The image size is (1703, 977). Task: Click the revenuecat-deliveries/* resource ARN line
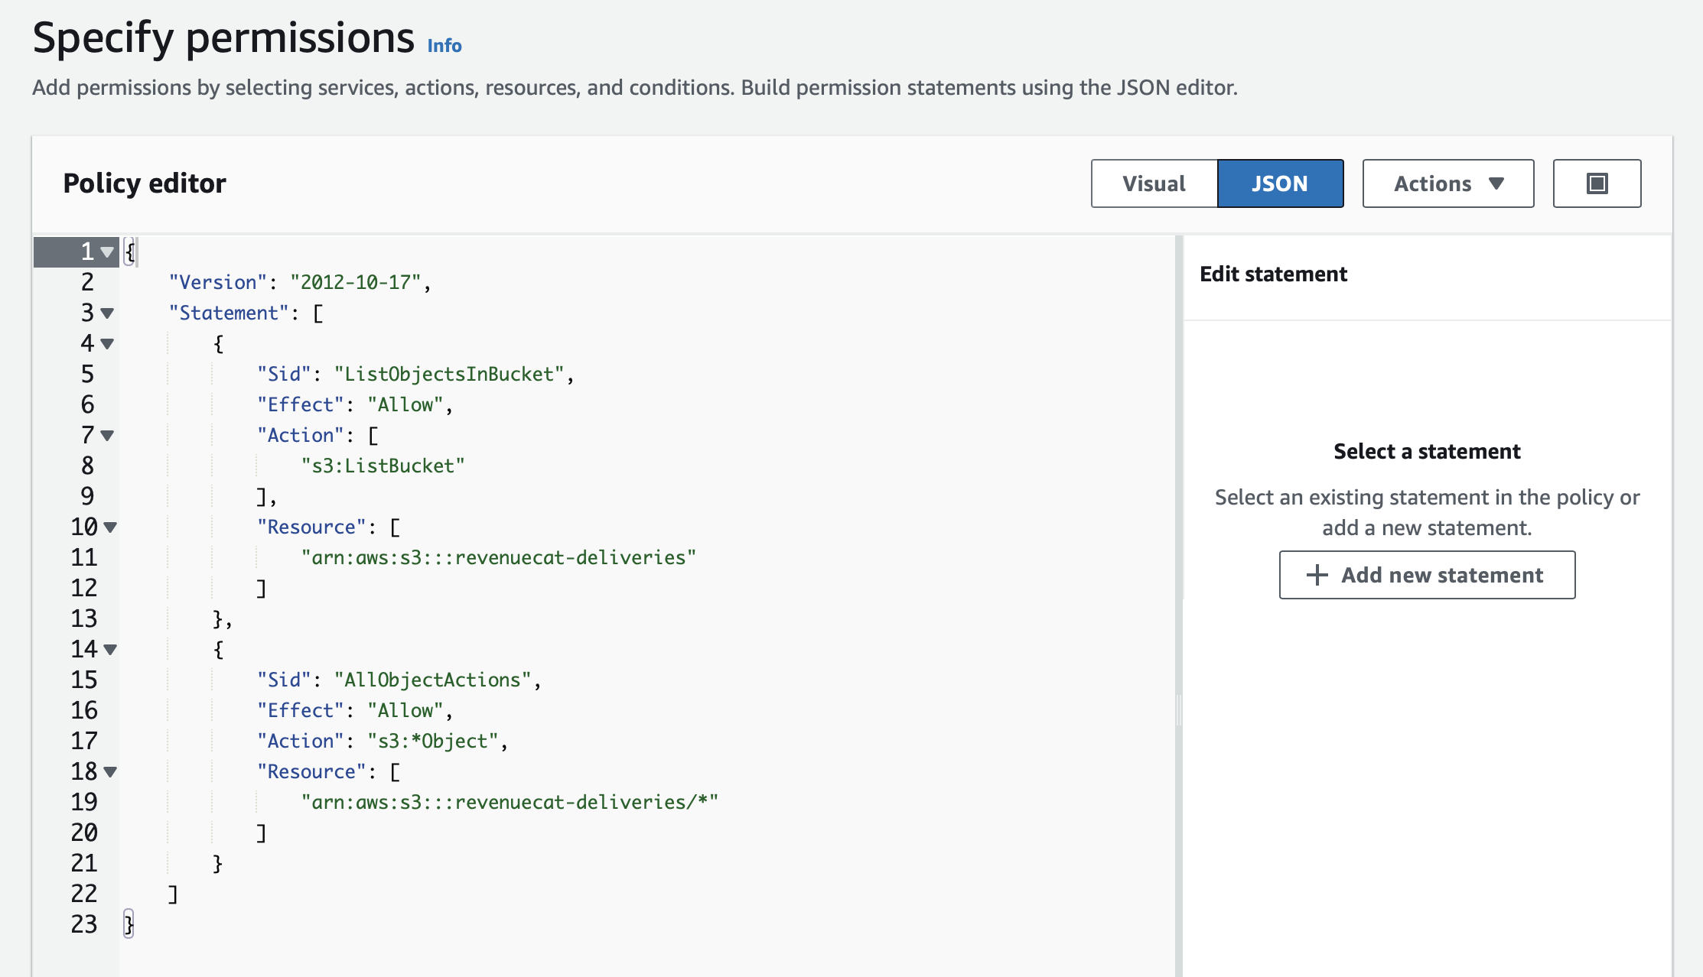[x=510, y=802]
